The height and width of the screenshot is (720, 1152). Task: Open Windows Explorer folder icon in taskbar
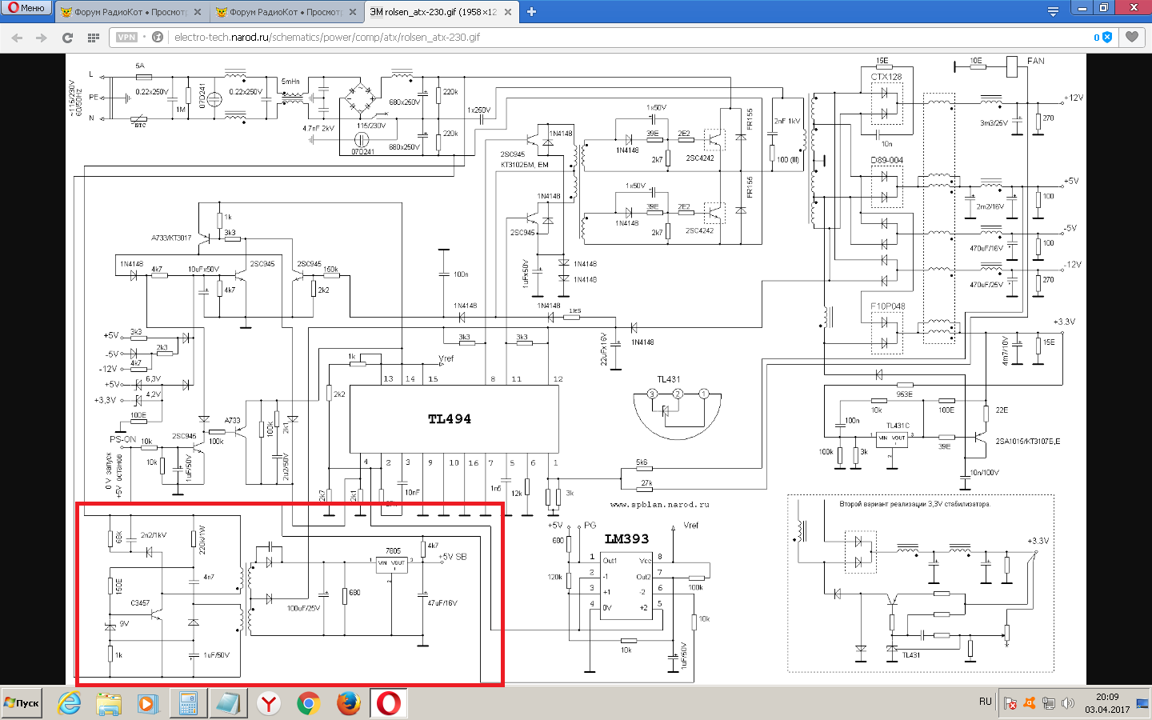point(109,703)
